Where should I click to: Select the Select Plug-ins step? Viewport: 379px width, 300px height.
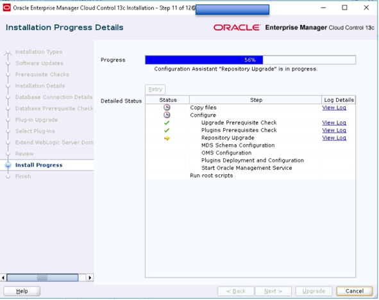(x=35, y=131)
